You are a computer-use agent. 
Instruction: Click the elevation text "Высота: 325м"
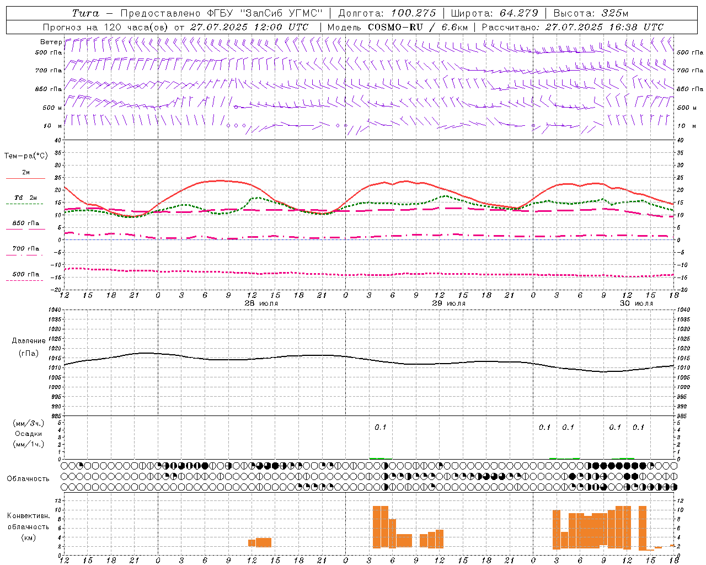tap(591, 13)
